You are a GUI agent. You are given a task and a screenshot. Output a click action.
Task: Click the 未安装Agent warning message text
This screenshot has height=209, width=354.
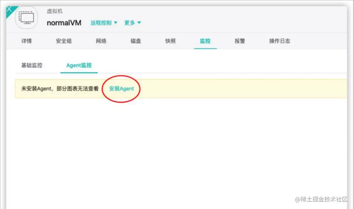[60, 89]
